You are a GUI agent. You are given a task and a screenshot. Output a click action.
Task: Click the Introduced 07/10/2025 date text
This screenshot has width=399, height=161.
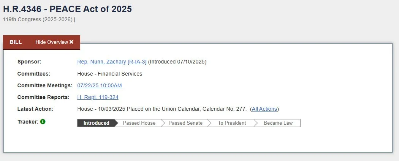(177, 62)
